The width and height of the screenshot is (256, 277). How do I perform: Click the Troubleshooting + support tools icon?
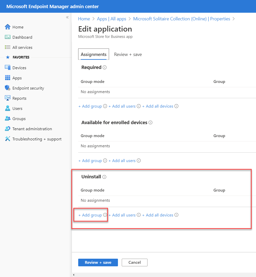click(7, 139)
